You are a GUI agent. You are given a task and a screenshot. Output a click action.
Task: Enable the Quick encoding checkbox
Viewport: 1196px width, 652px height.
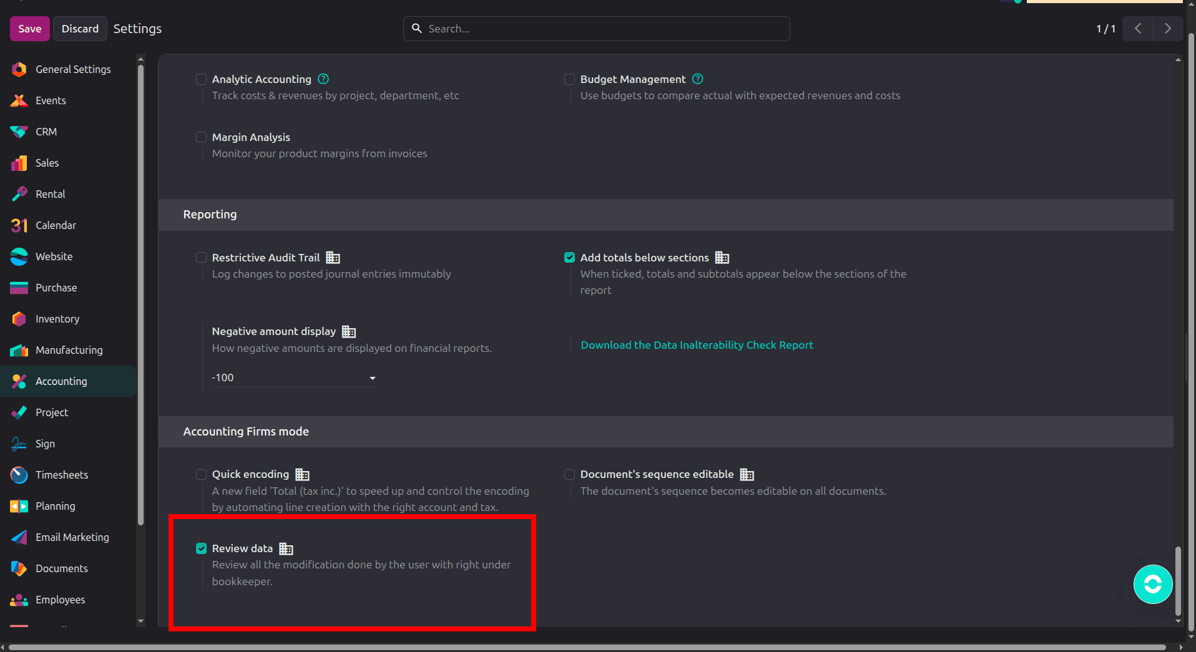(x=201, y=475)
